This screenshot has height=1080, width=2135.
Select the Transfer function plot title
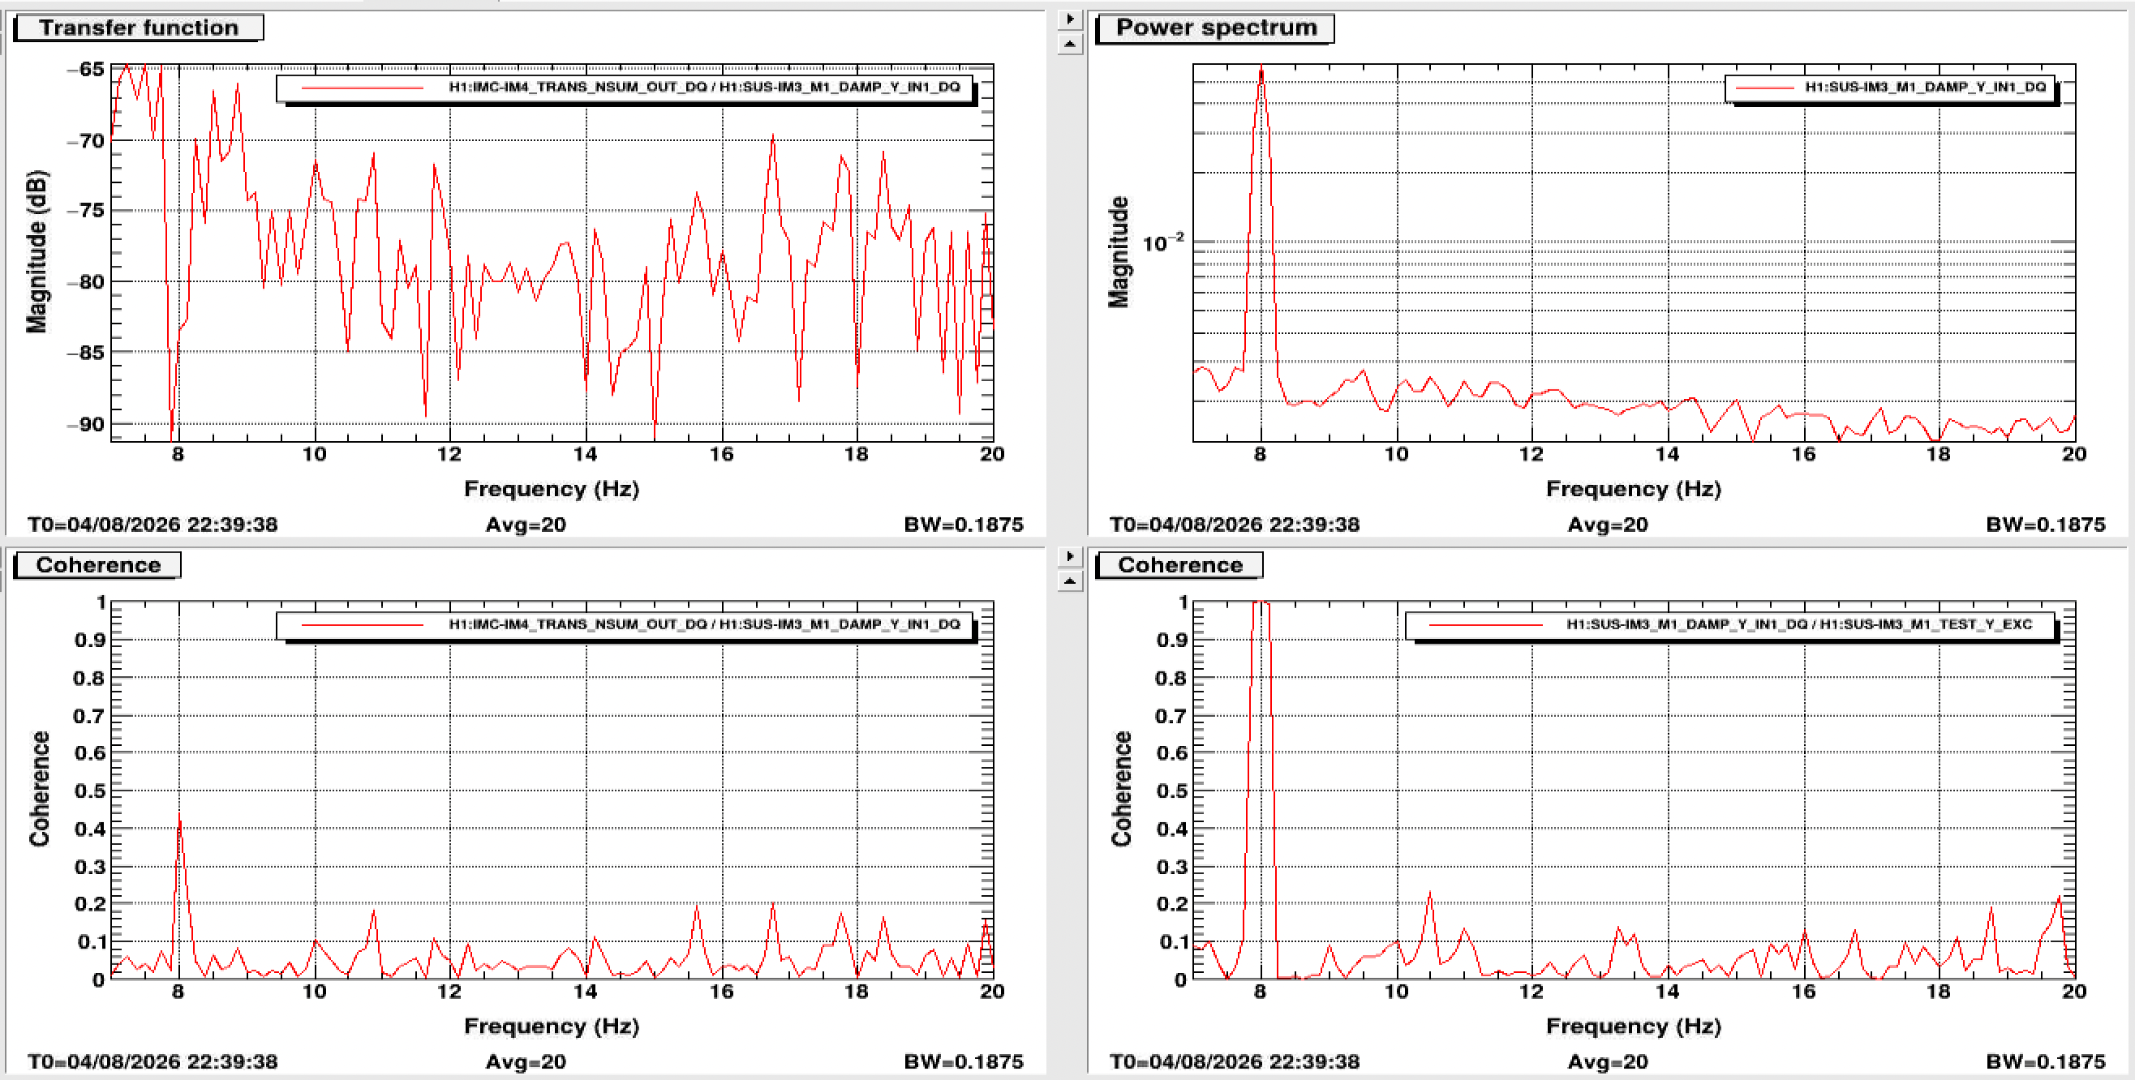pyautogui.click(x=140, y=28)
